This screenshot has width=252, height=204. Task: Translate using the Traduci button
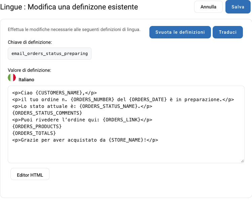[x=227, y=32]
